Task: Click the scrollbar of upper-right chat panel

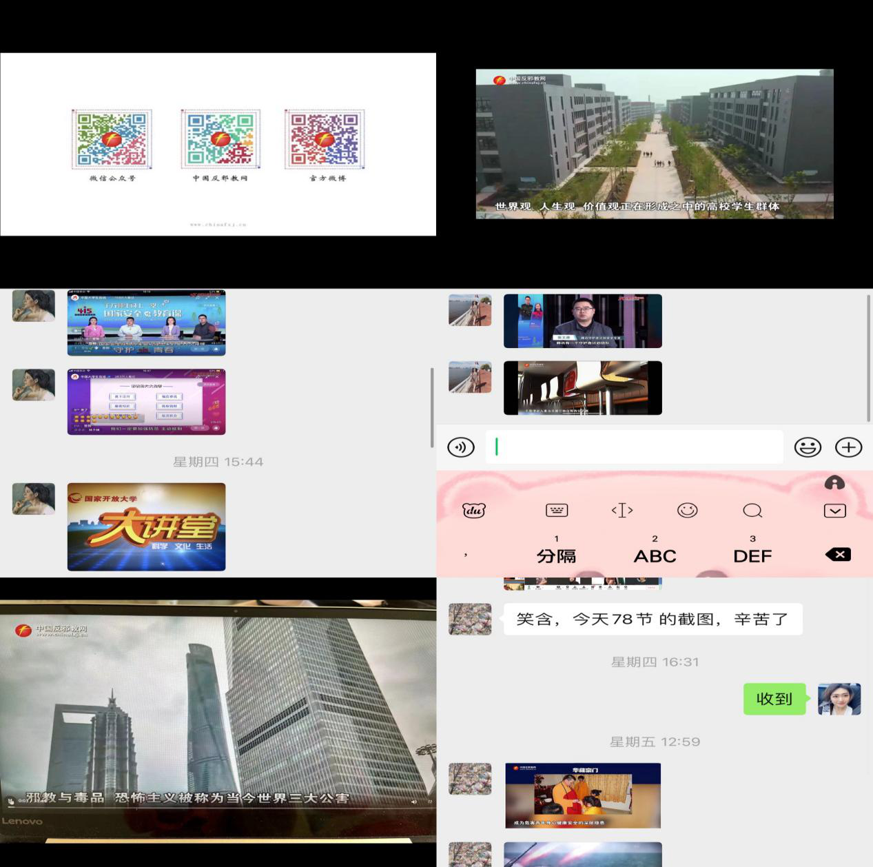Action: point(868,358)
